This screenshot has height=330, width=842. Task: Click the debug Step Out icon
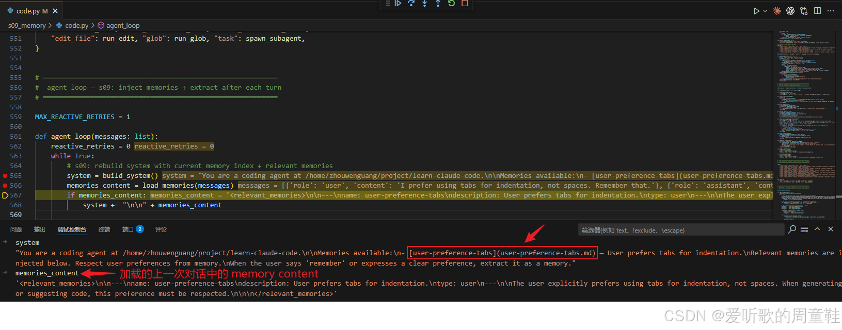(438, 3)
